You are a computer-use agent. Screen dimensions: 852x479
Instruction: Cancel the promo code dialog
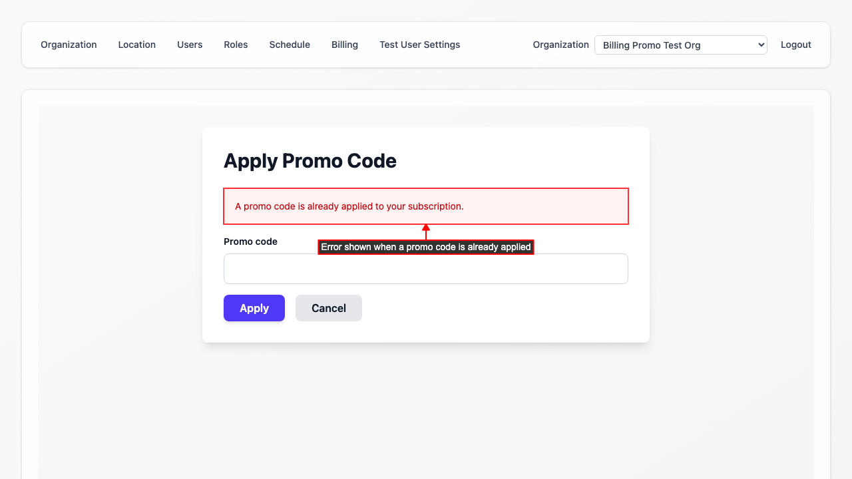point(329,308)
